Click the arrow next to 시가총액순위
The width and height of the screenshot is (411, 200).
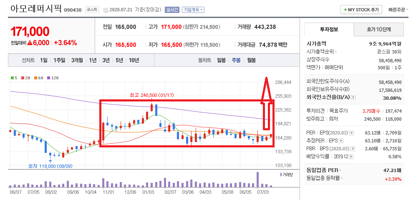pos(336,52)
